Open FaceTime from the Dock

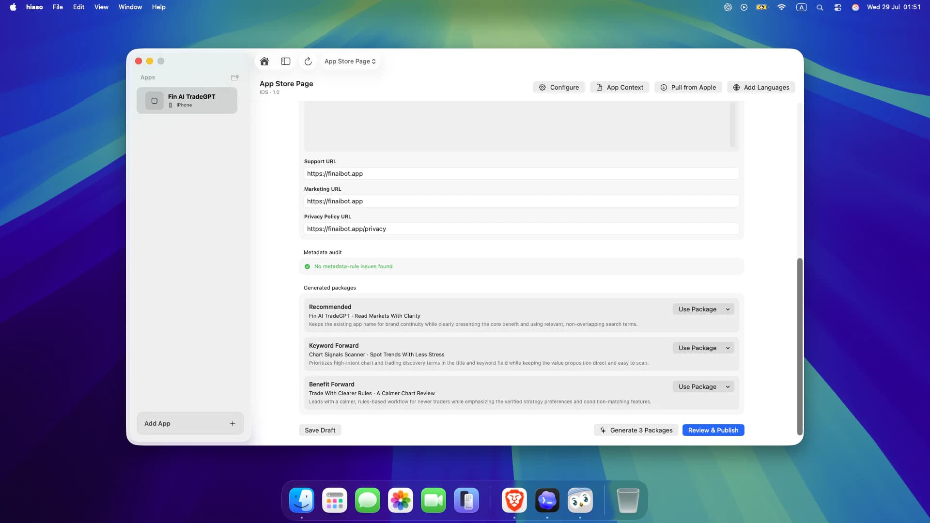(434, 500)
